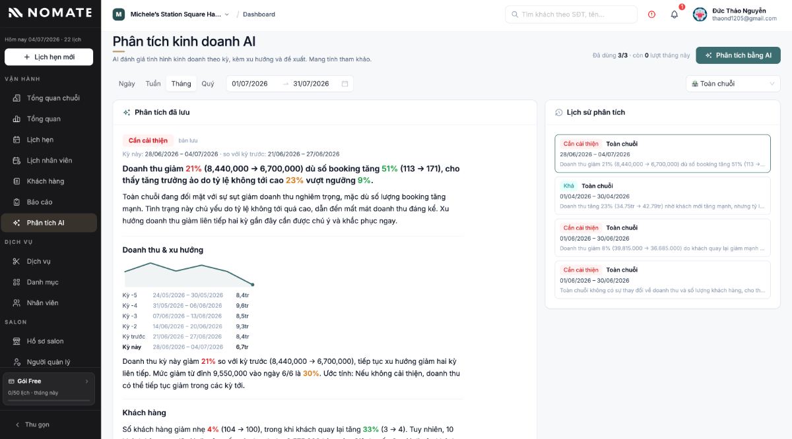Click the red alert circle icon

pyautogui.click(x=651, y=15)
